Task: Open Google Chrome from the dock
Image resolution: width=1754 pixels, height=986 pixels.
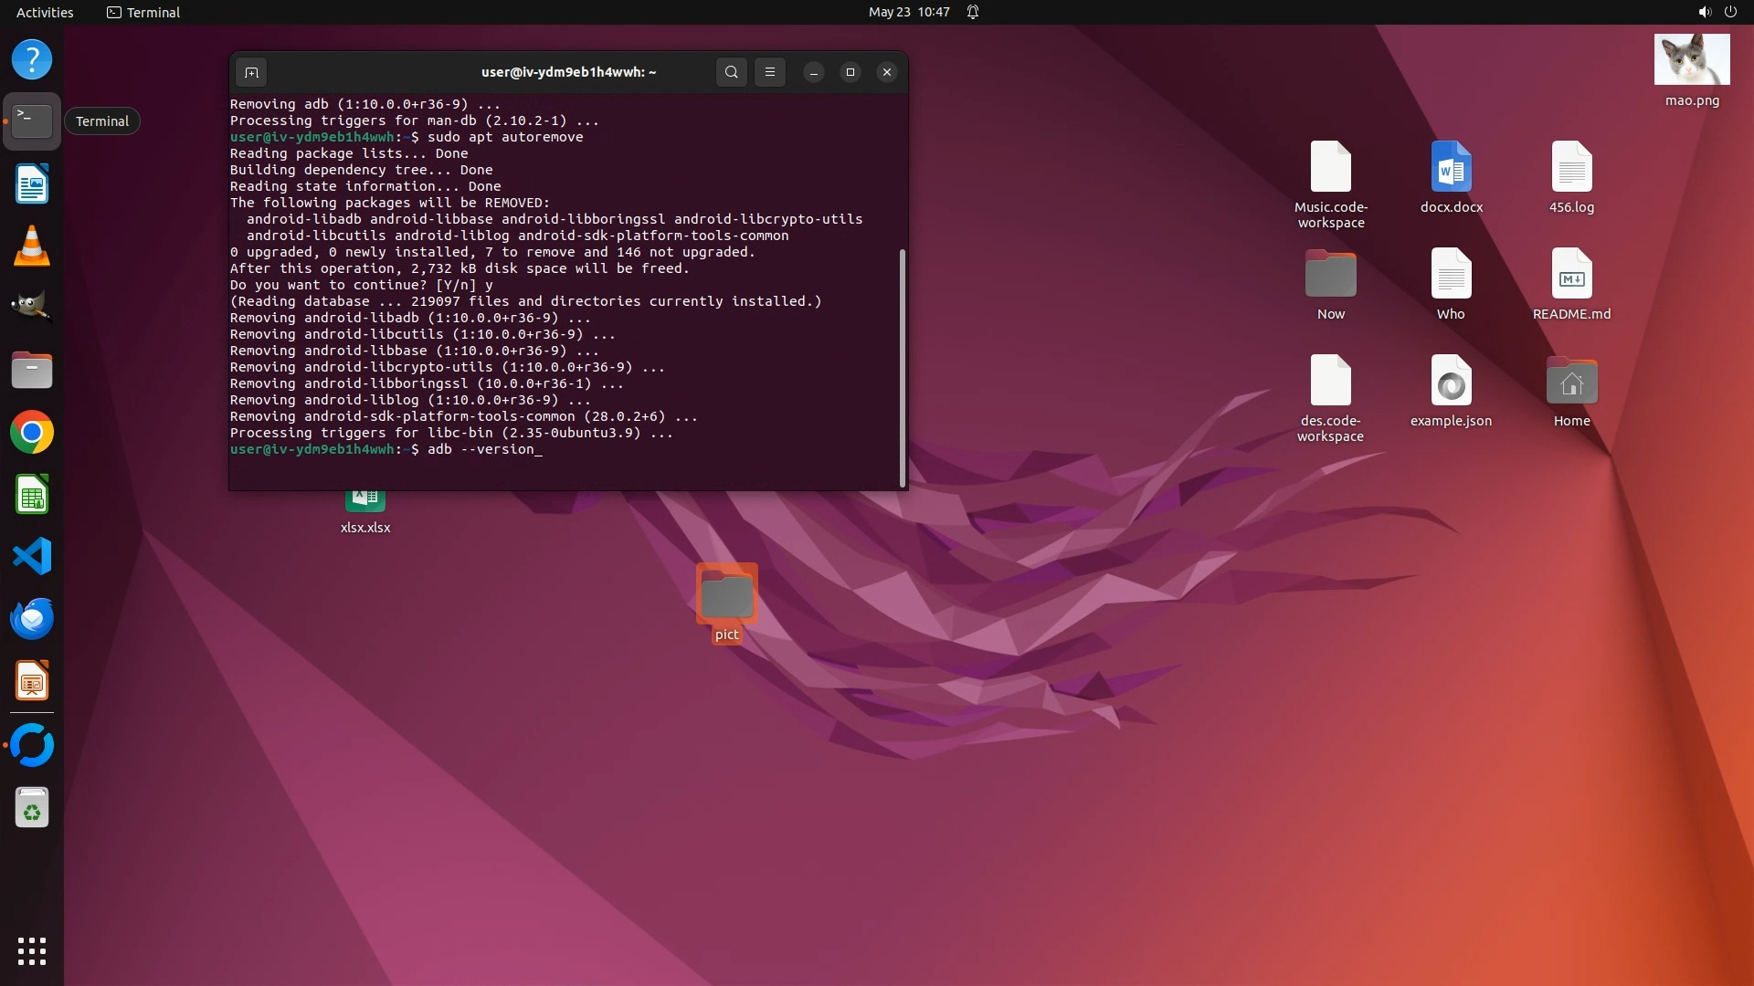Action: coord(32,433)
